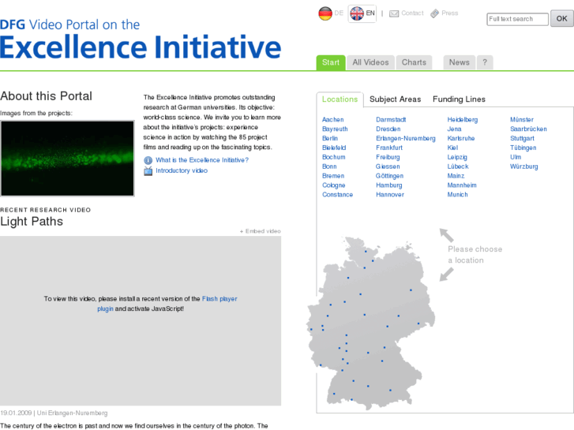Click the Contact envelope icon

(x=394, y=13)
